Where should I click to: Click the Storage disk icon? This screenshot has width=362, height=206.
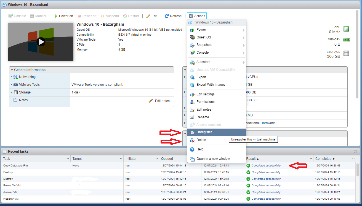pos(16,92)
